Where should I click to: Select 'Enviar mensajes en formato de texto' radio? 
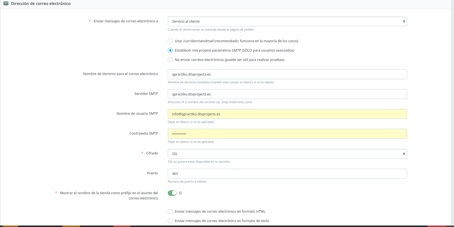tap(170, 221)
